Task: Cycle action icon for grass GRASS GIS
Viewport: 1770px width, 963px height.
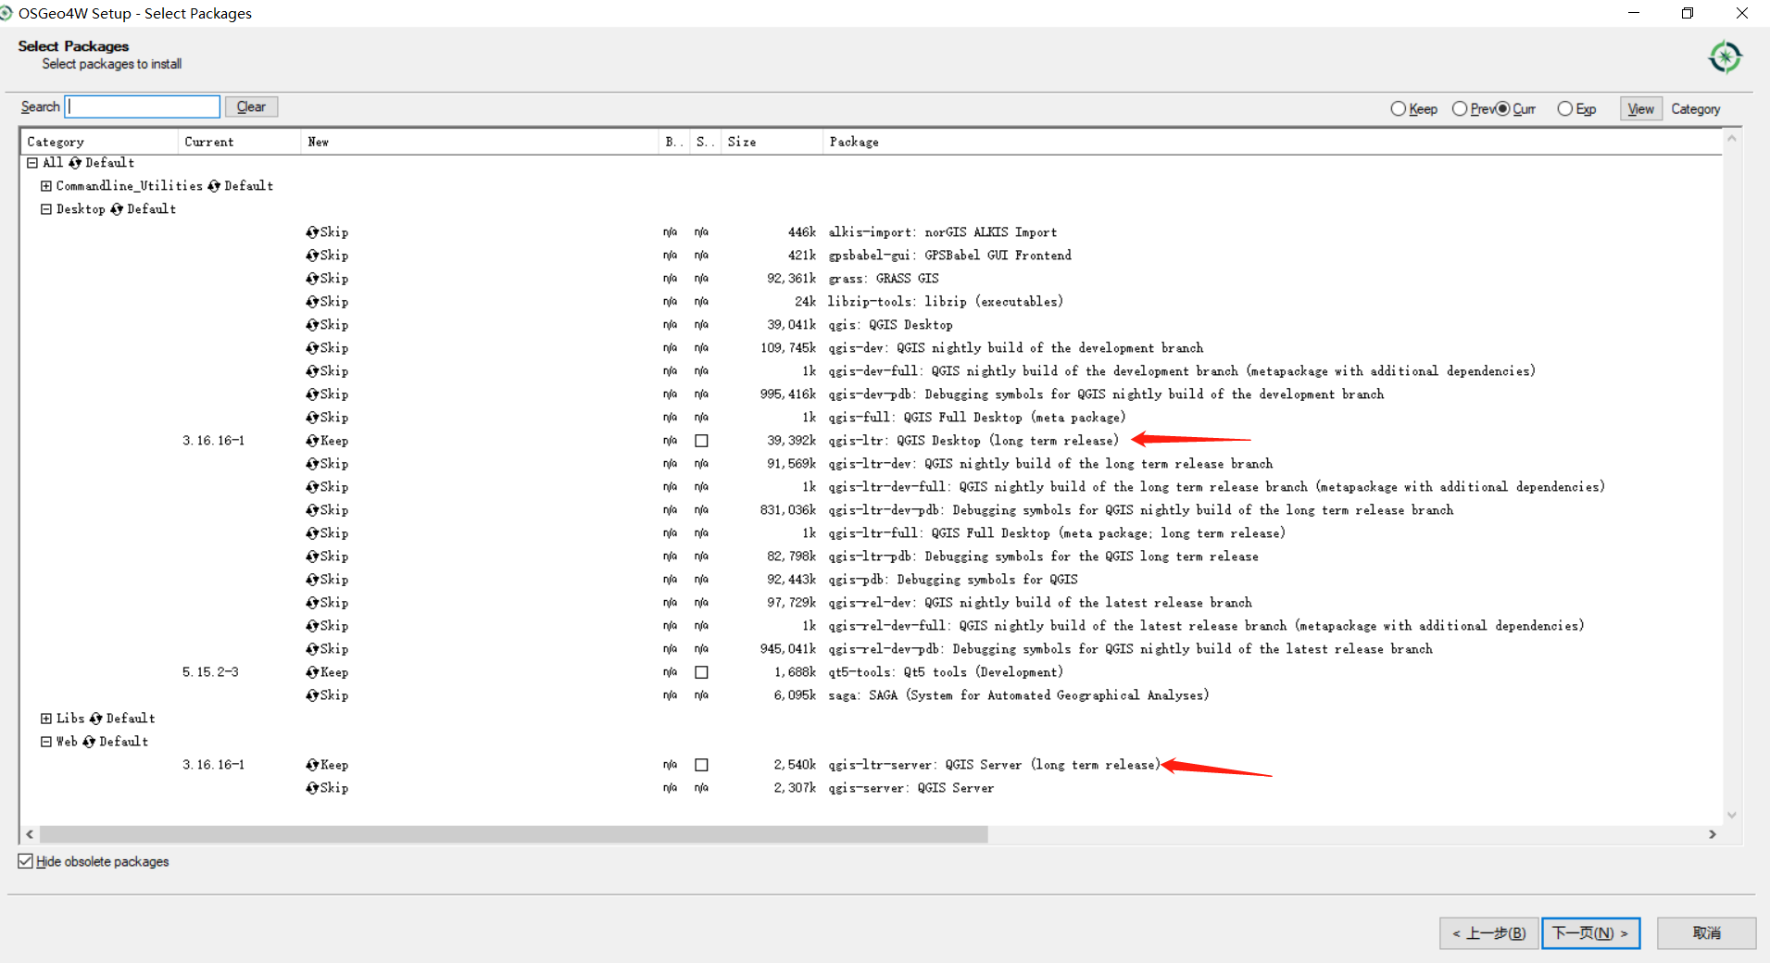Action: click(x=312, y=279)
